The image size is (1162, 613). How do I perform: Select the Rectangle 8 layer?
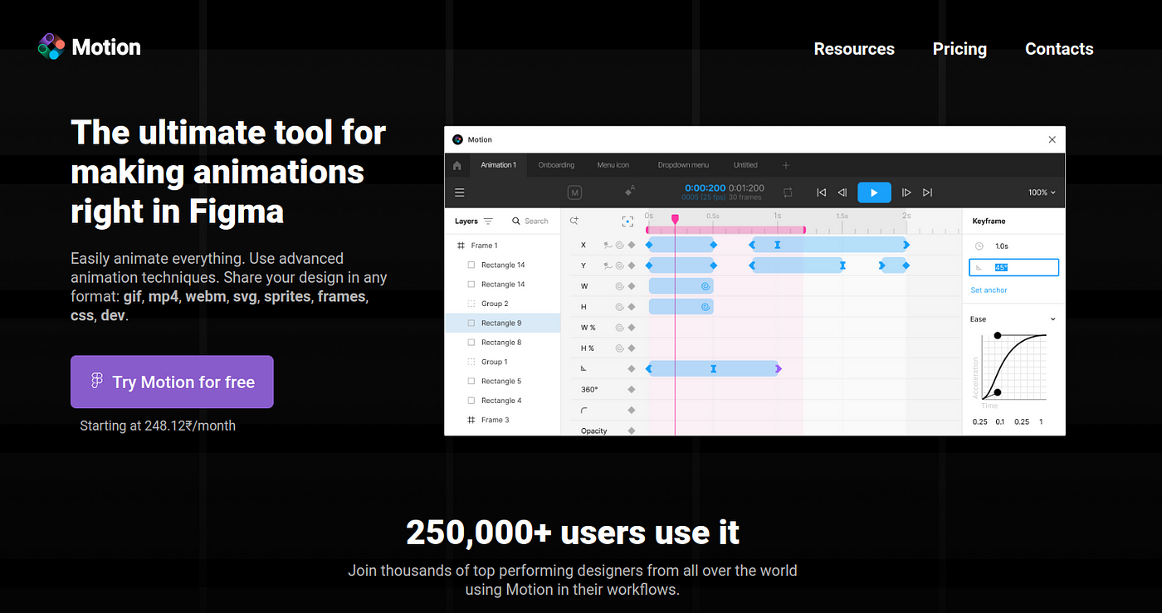503,342
